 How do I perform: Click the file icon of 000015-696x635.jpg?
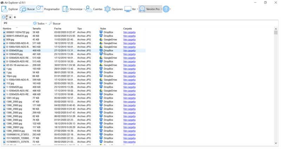point(4,36)
